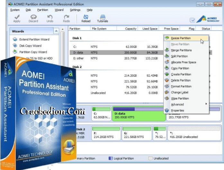This screenshot has height=170, width=224.
Task: Sort by File System column header
Action: (103, 29)
